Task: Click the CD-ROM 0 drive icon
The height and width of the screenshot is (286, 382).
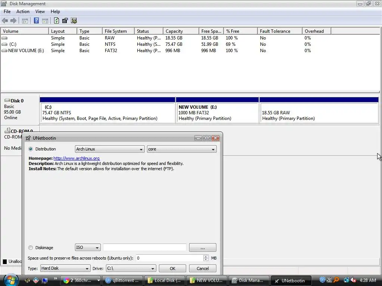Action: click(7, 131)
